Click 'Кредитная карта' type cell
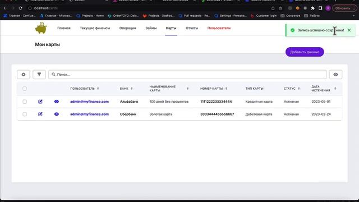Viewport: 359px width, 202px height. pos(259,102)
